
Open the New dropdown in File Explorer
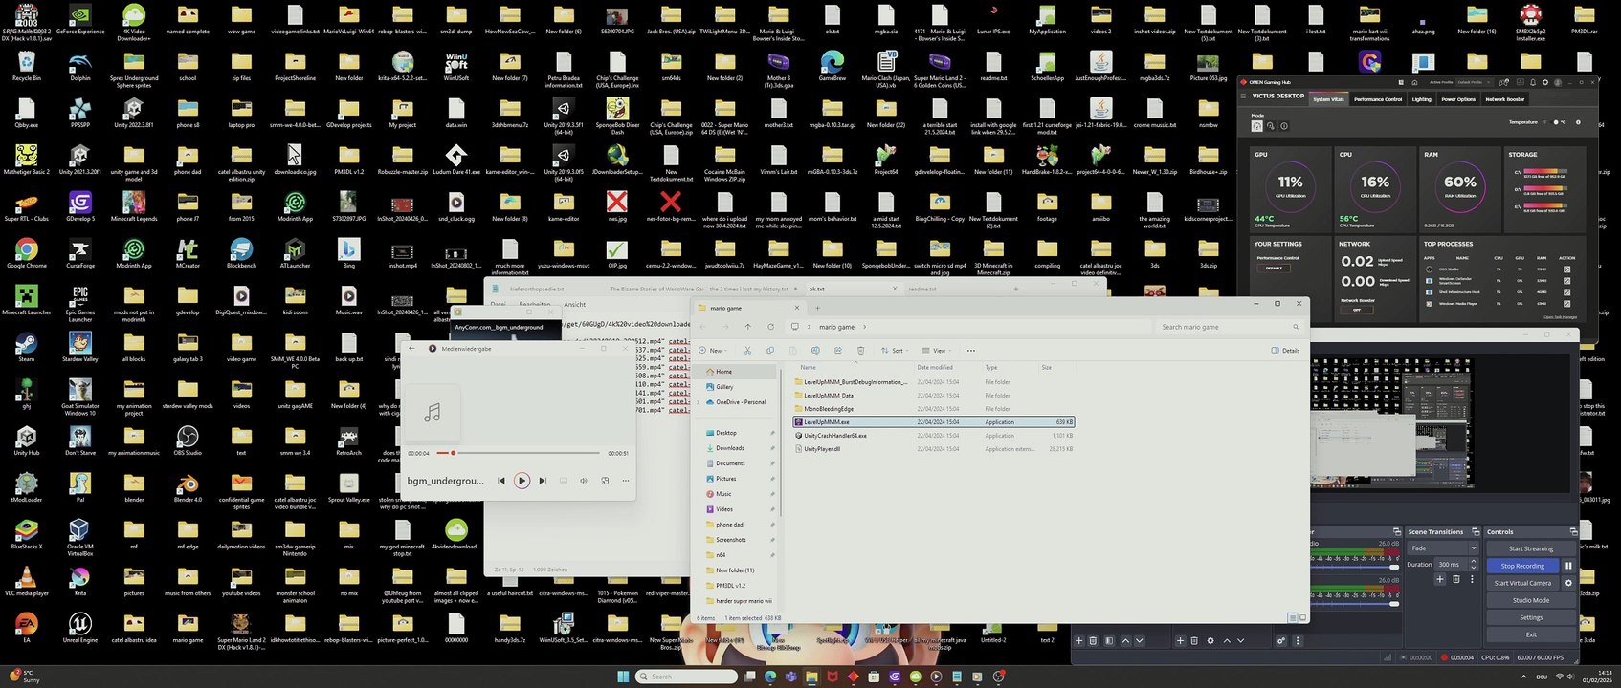tap(714, 351)
